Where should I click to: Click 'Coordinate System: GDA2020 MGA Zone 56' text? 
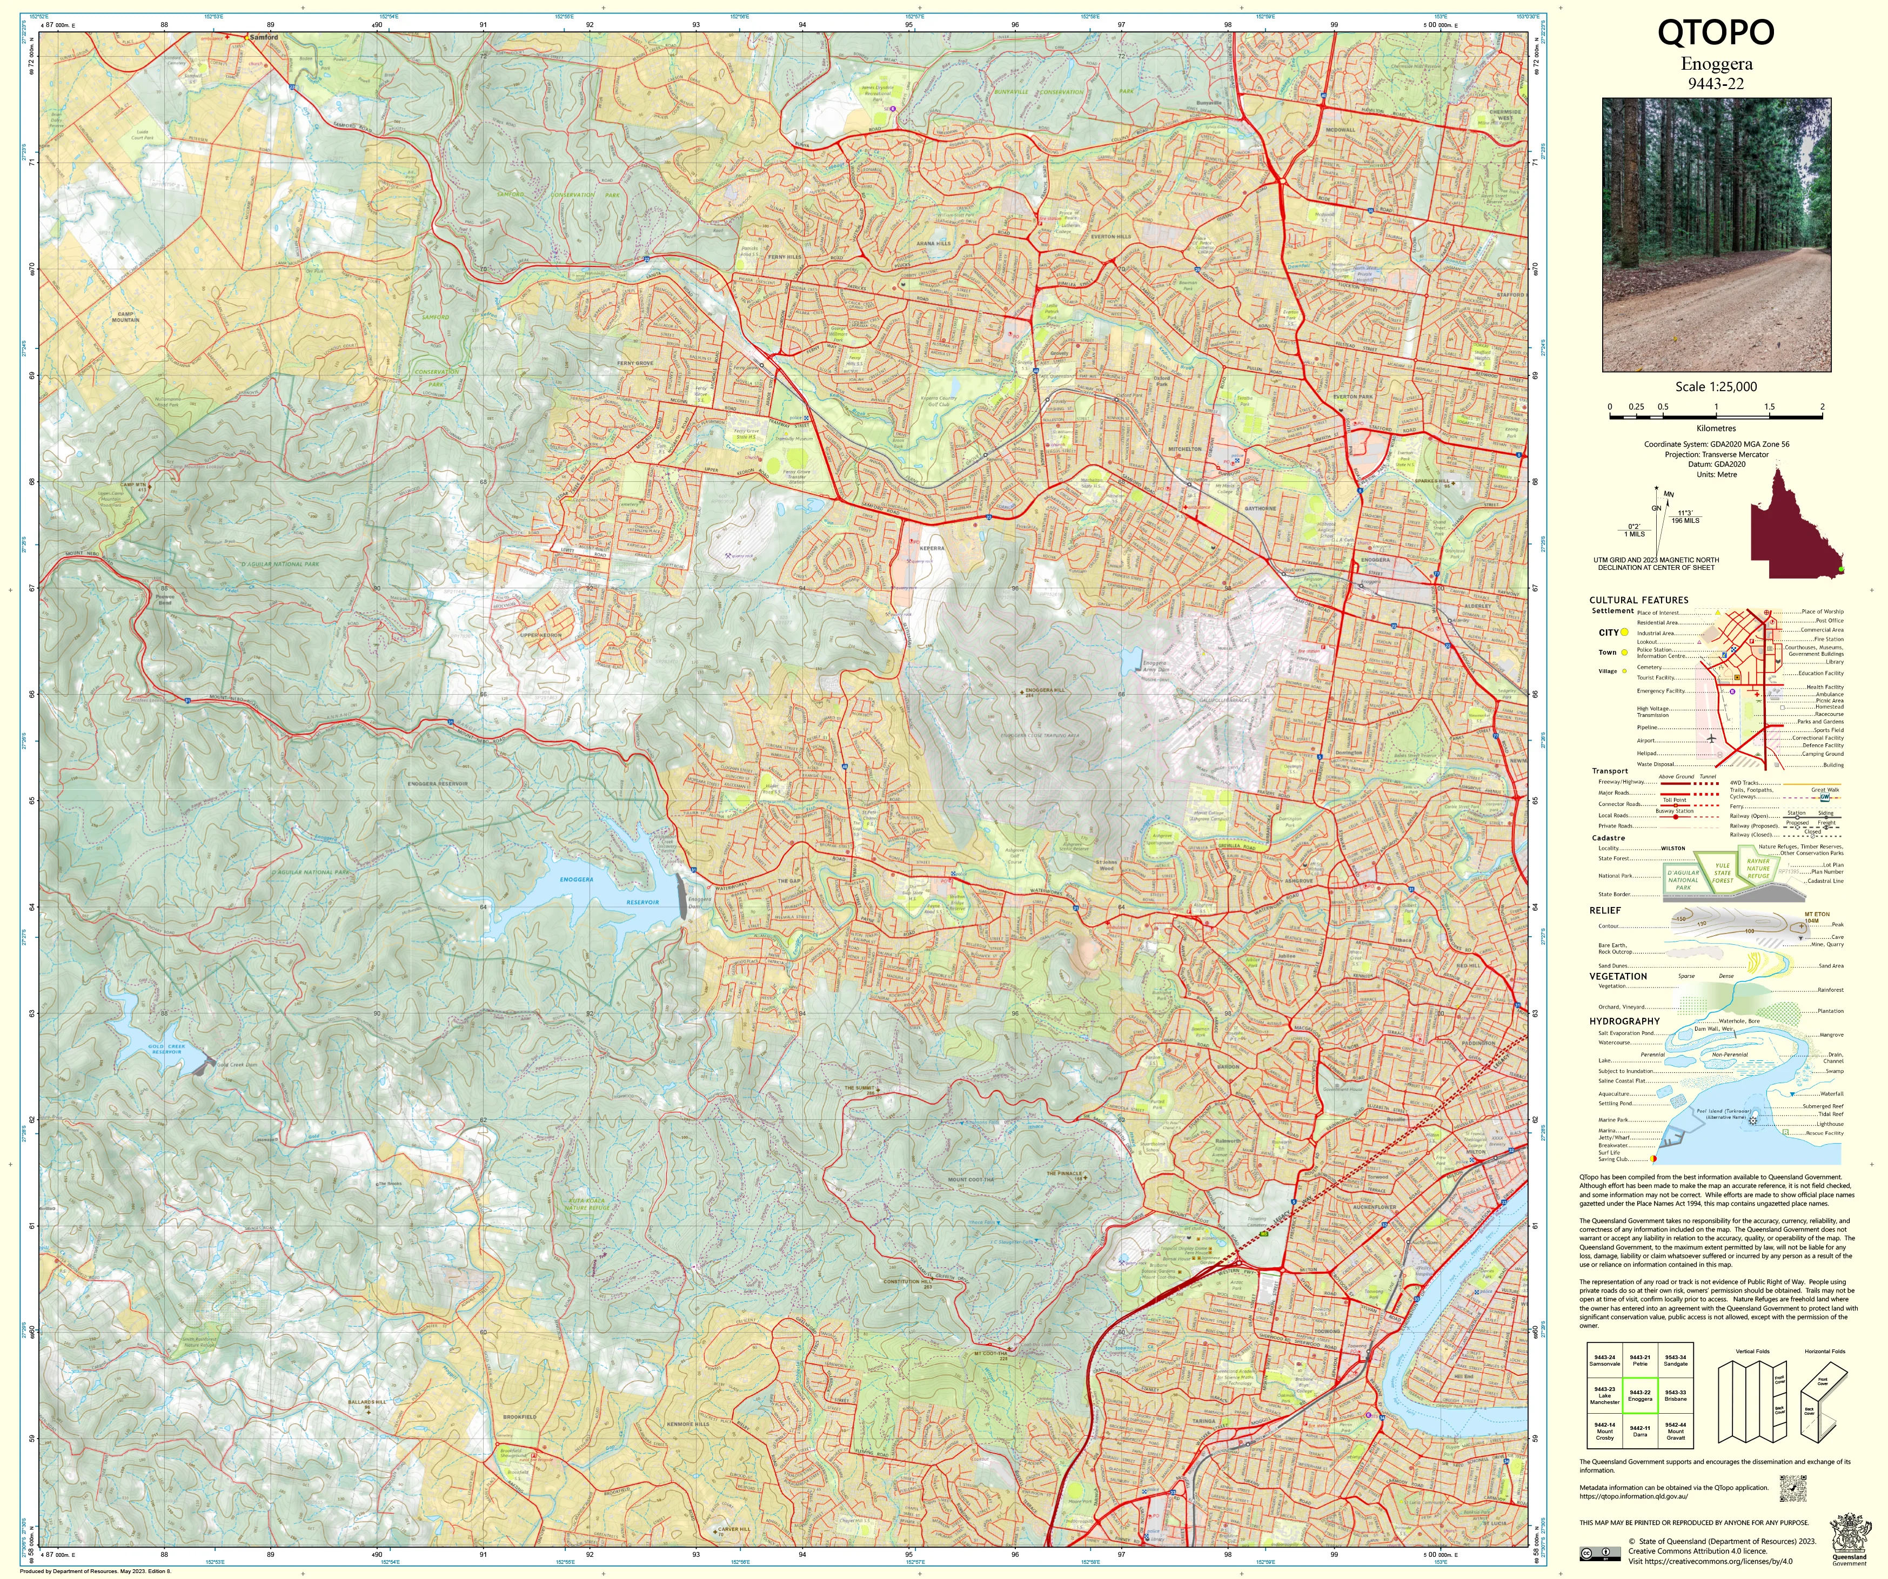(1716, 445)
